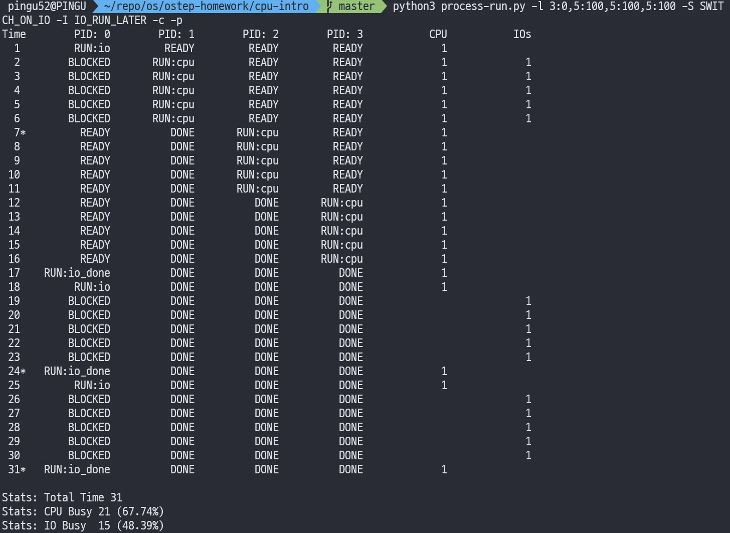
Task: Click DONE for PID 3 at time 17
Action: point(351,273)
